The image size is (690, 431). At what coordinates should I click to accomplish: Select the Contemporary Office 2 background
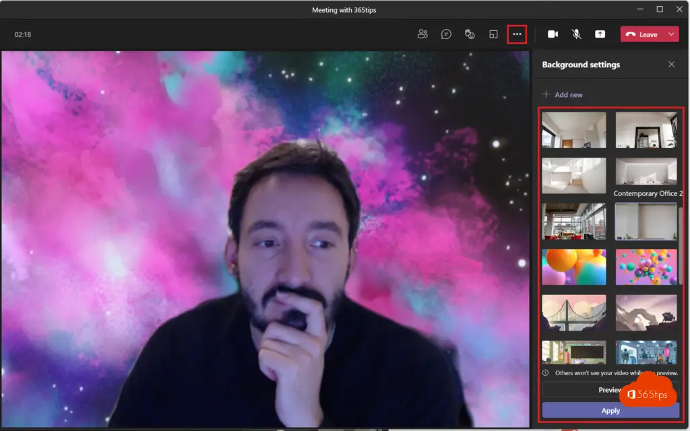point(646,175)
